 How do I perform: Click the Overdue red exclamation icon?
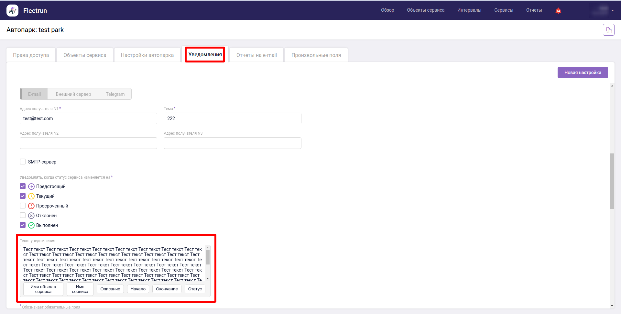[x=31, y=206]
